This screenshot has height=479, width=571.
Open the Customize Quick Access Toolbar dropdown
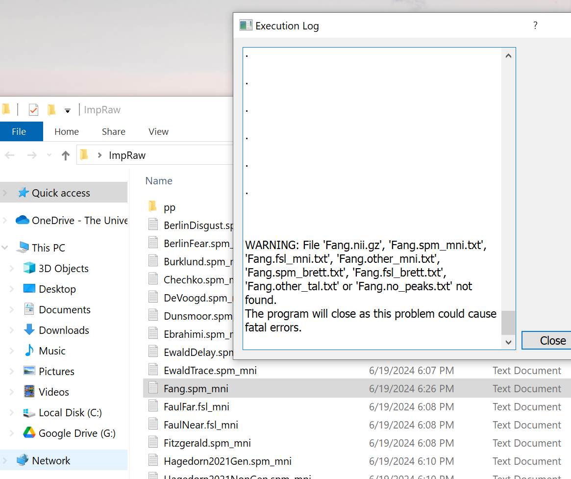68,110
